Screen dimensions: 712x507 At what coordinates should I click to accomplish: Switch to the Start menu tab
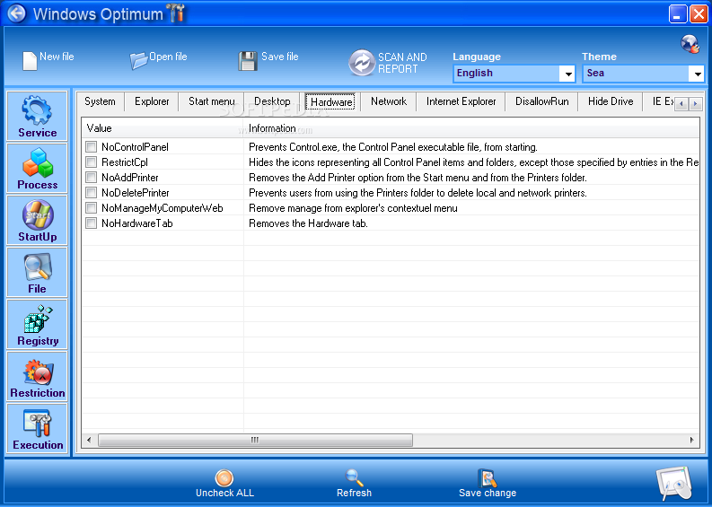pyautogui.click(x=212, y=101)
